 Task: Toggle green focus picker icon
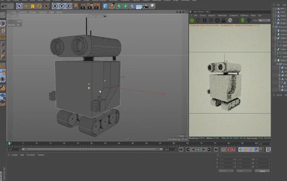[x=243, y=20]
